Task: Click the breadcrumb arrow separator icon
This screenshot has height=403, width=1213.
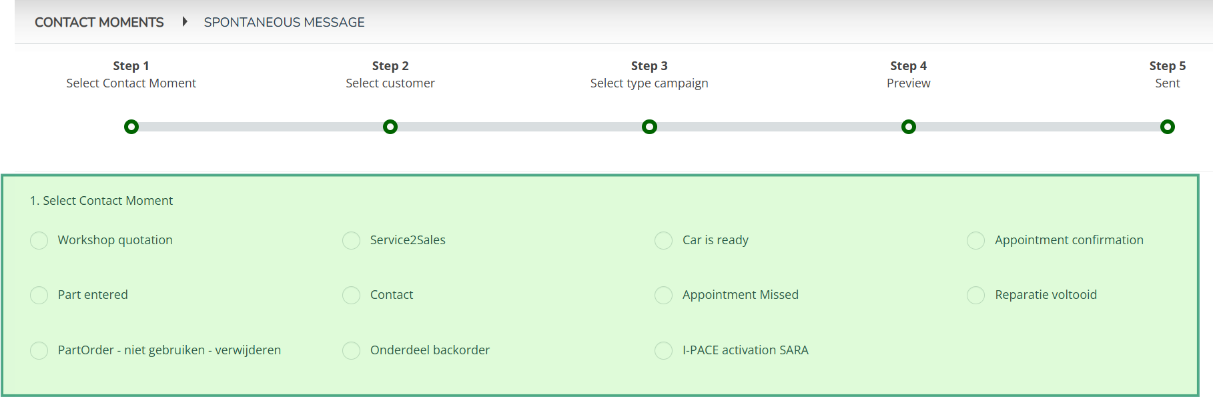Action: [x=185, y=21]
